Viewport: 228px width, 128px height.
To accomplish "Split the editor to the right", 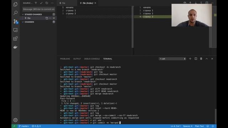I will (207, 3).
